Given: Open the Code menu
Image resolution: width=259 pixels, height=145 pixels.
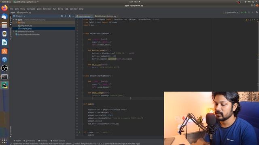Looking at the screenshot, I should (39, 9).
